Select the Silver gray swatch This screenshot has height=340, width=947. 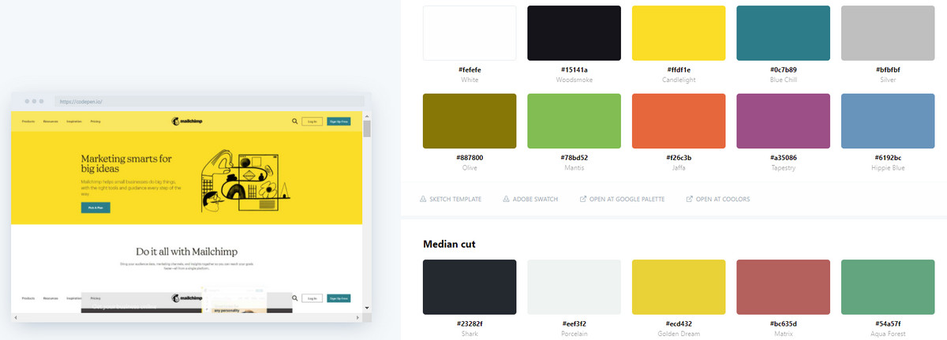888,32
